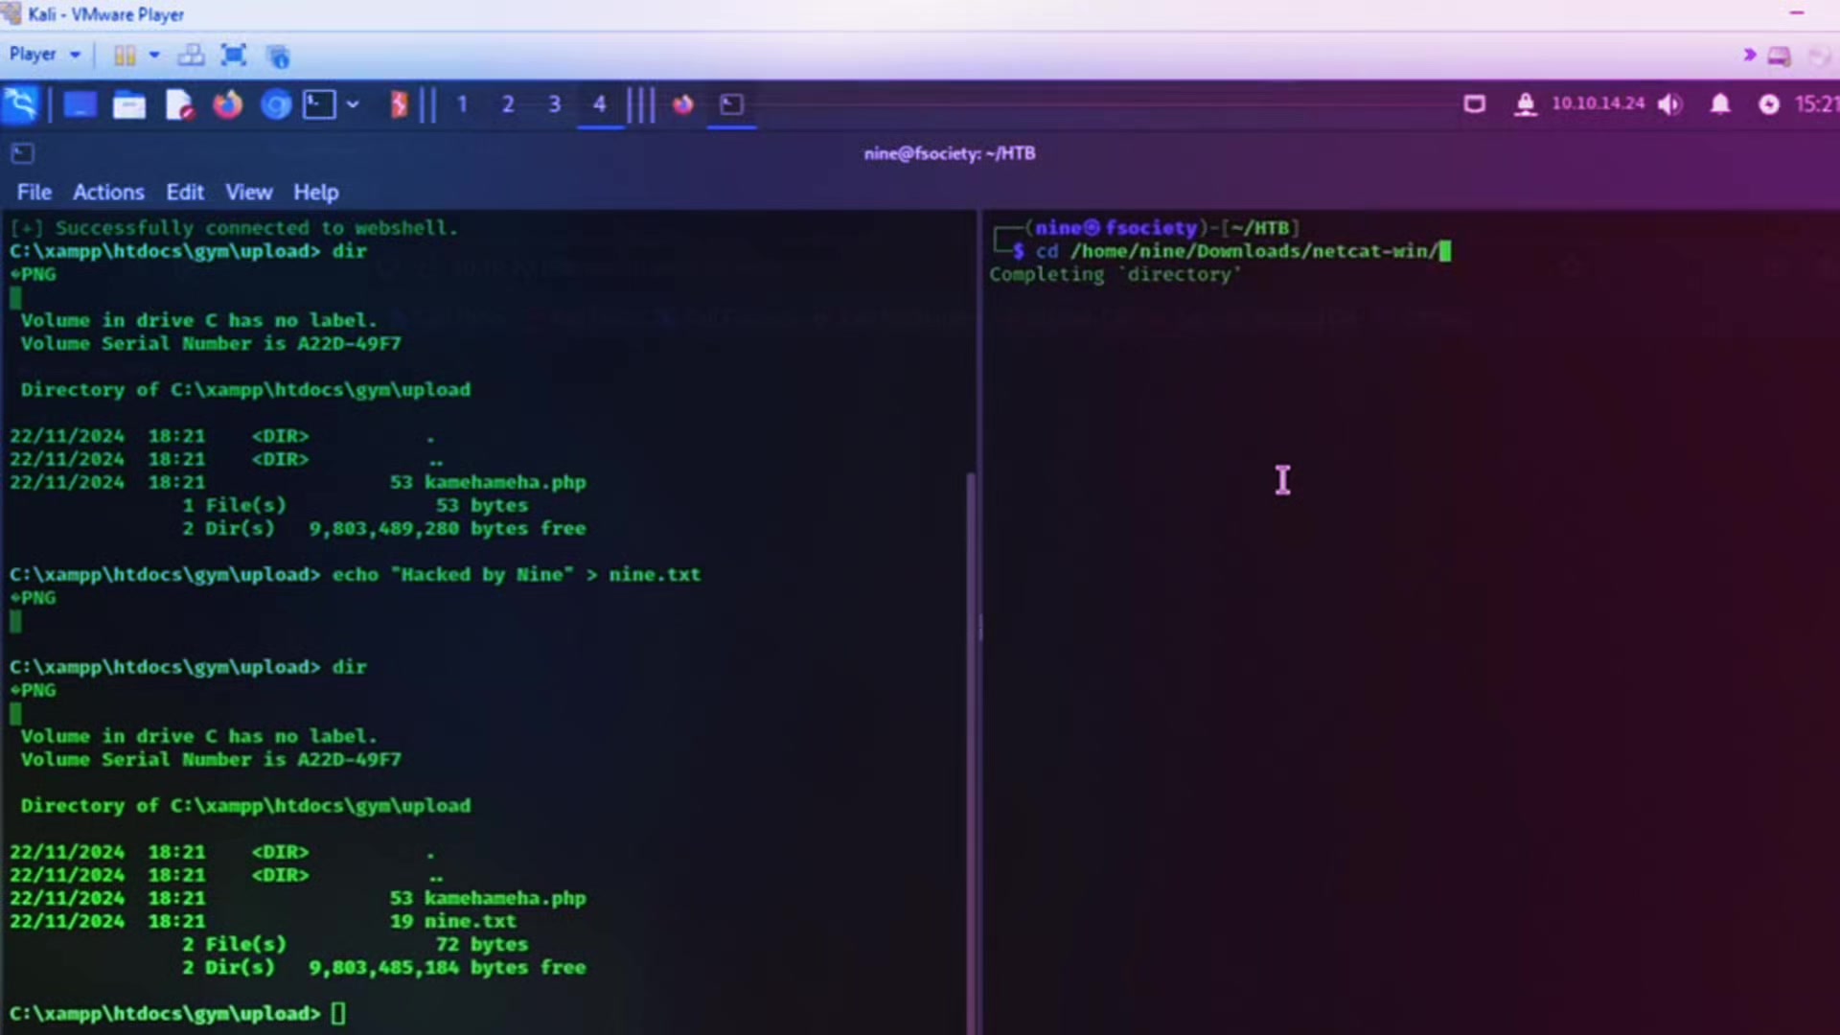This screenshot has width=1840, height=1035.
Task: Switch to workspace 2
Action: tap(508, 104)
